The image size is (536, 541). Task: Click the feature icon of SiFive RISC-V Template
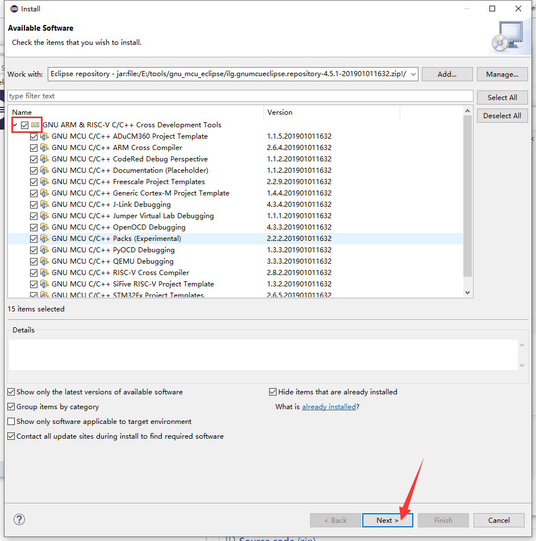(x=44, y=284)
